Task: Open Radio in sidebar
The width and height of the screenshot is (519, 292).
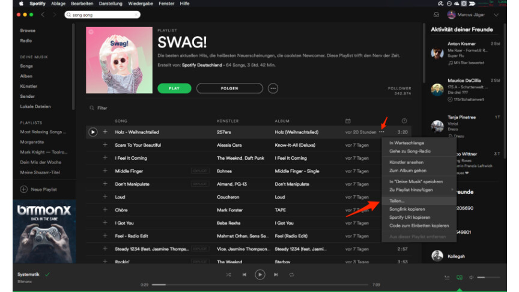Action: [x=26, y=41]
